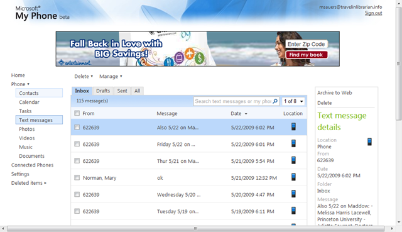Click the Date column sort arrow
Image resolution: width=402 pixels, height=232 pixels.
(x=246, y=114)
